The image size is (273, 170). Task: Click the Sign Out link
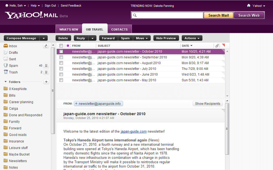coord(50,6)
